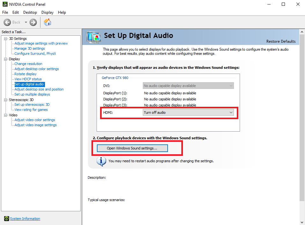Click Restore Defaults link

pos(281,41)
